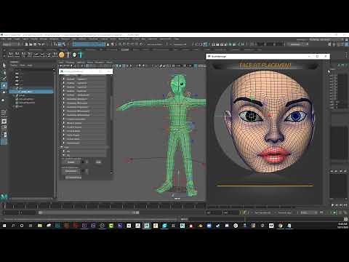
Task: Click the orange round shelf icon
Action: click(x=62, y=55)
